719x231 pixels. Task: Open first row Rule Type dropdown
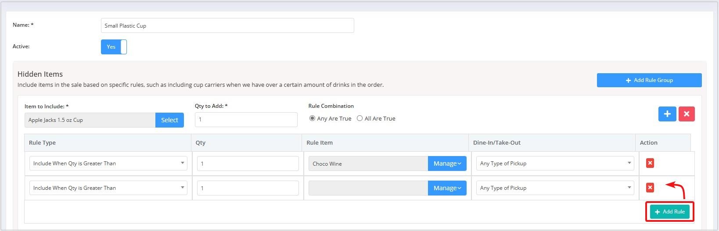[x=108, y=163]
